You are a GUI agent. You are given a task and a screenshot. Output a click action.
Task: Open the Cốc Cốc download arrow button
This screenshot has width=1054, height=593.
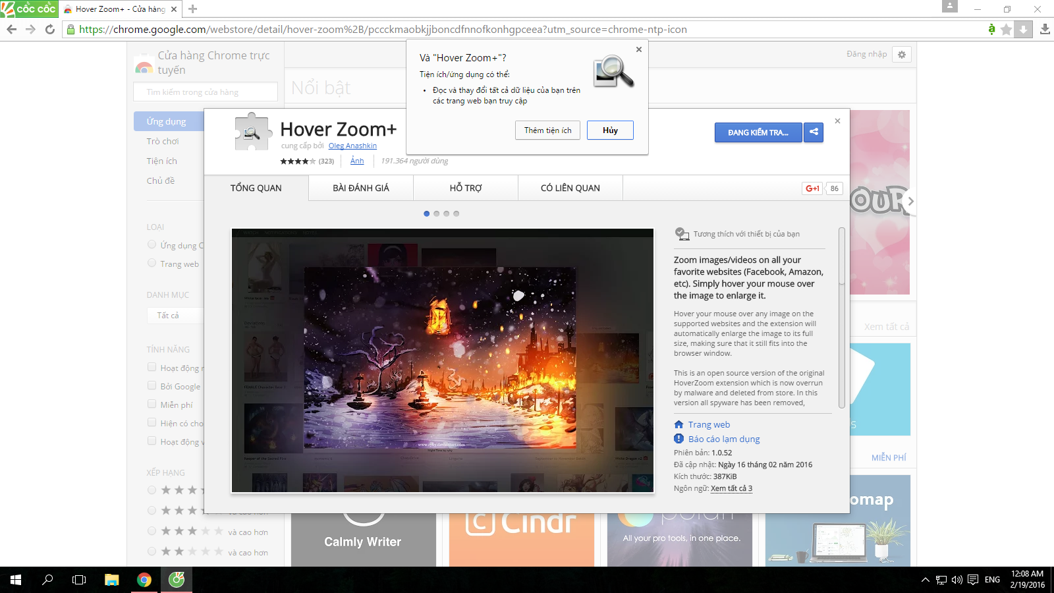(x=1023, y=29)
